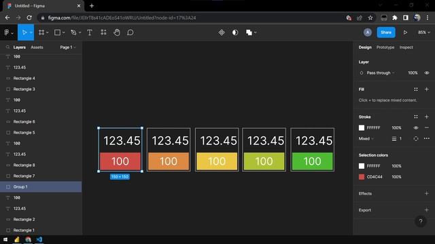Select the Rectangle 7 layer
Viewport: 435px width, 244px height.
click(x=41, y=176)
